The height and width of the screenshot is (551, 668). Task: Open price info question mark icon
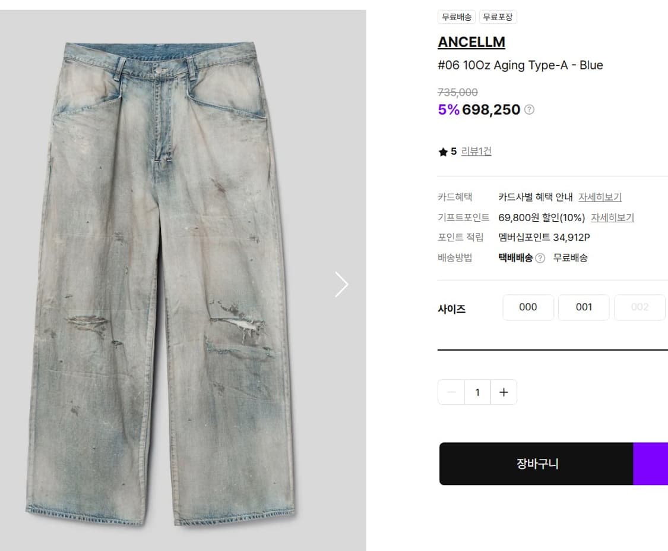pos(529,109)
